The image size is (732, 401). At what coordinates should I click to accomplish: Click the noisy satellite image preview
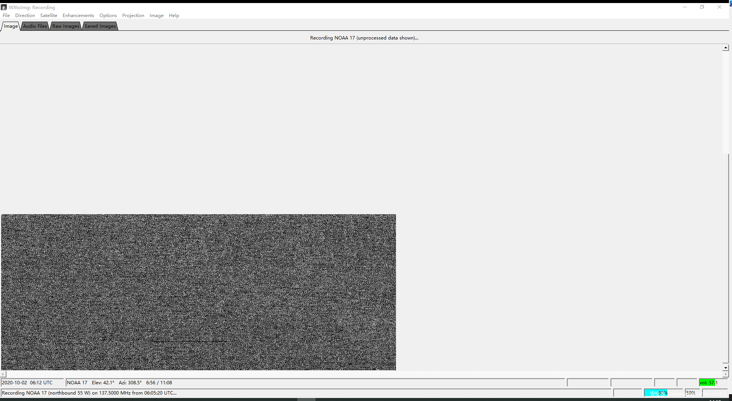[x=198, y=292]
